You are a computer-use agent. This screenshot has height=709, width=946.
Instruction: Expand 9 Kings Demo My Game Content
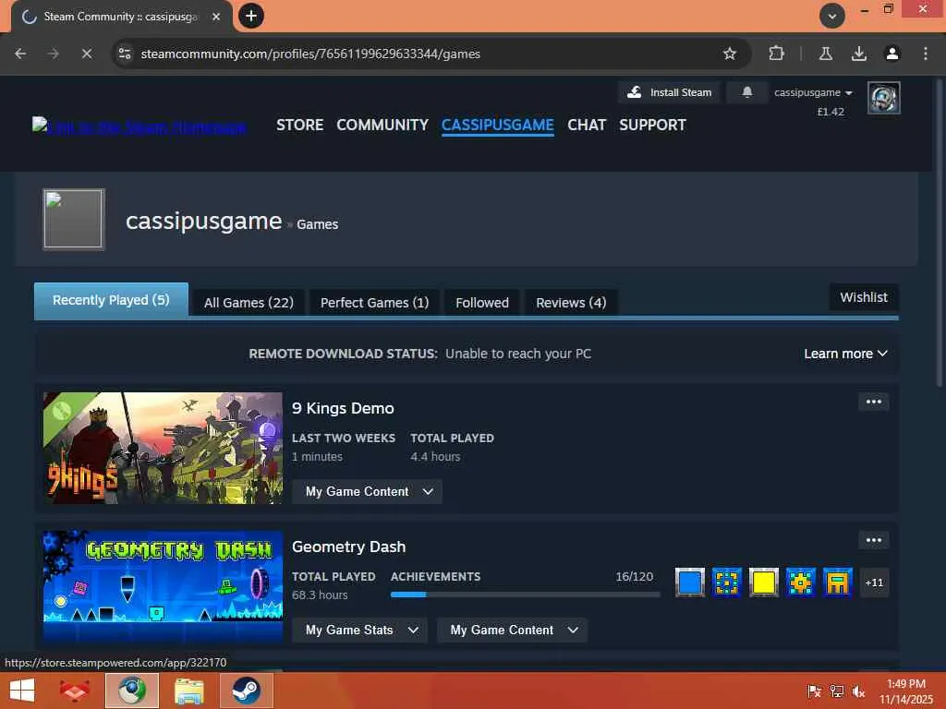[x=367, y=491]
